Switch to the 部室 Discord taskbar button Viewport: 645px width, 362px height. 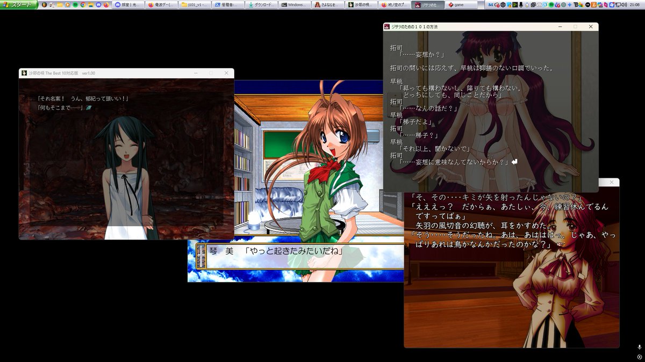tap(128, 5)
